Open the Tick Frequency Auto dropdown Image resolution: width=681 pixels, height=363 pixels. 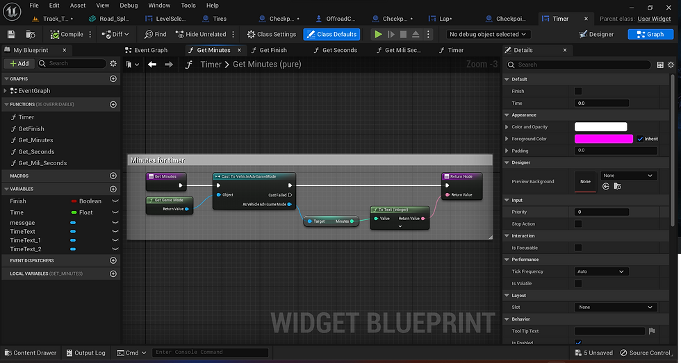601,271
